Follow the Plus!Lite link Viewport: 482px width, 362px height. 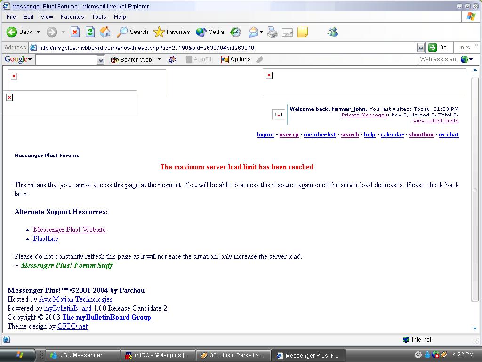(x=46, y=239)
